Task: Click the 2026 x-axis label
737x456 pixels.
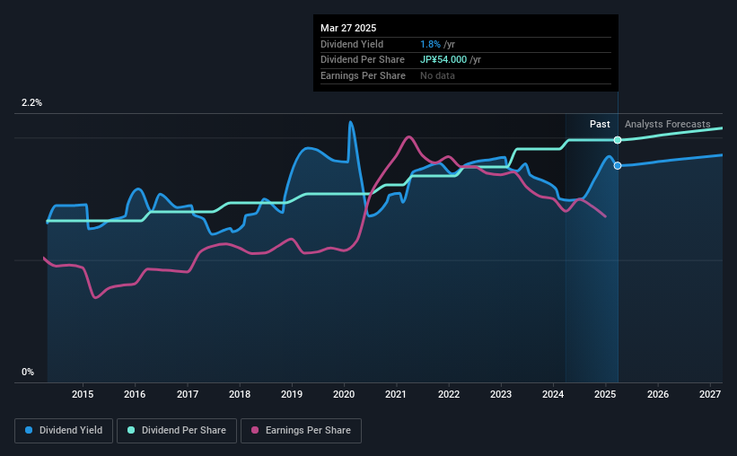Action: 658,394
